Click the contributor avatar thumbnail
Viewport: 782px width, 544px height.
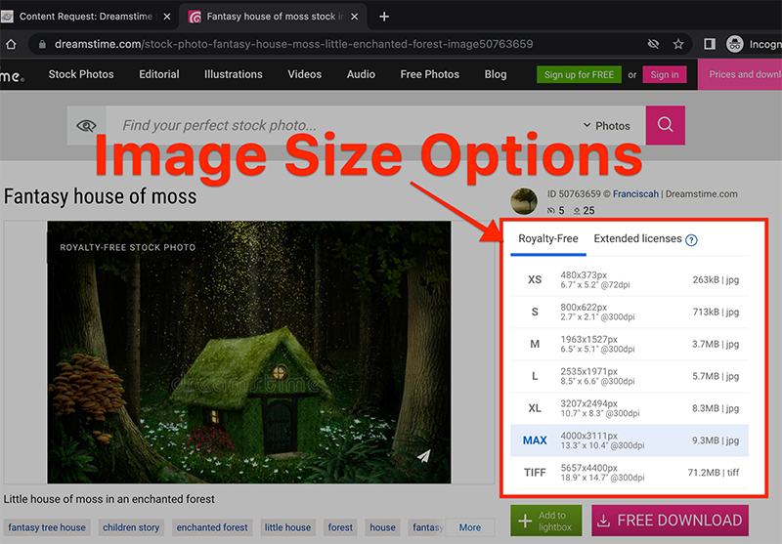pyautogui.click(x=524, y=201)
